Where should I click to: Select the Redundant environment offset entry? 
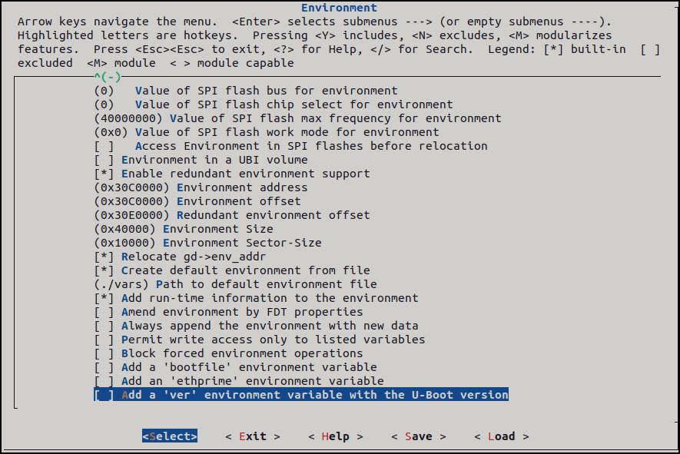point(231,215)
